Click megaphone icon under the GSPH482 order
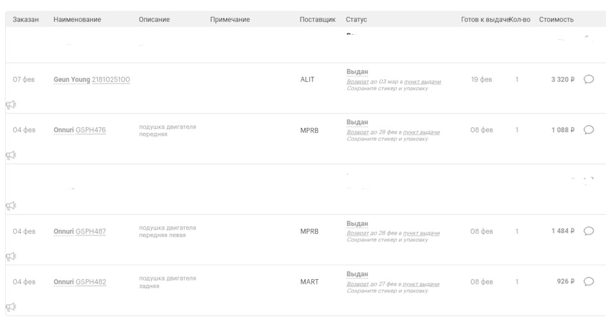606x319 pixels. coord(10,306)
